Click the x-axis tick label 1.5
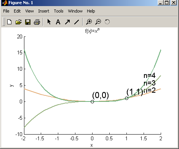The width and height of the screenshot is (179, 149). [x=144, y=139]
